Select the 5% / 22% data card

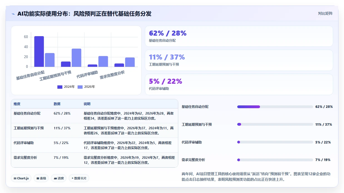239,84
